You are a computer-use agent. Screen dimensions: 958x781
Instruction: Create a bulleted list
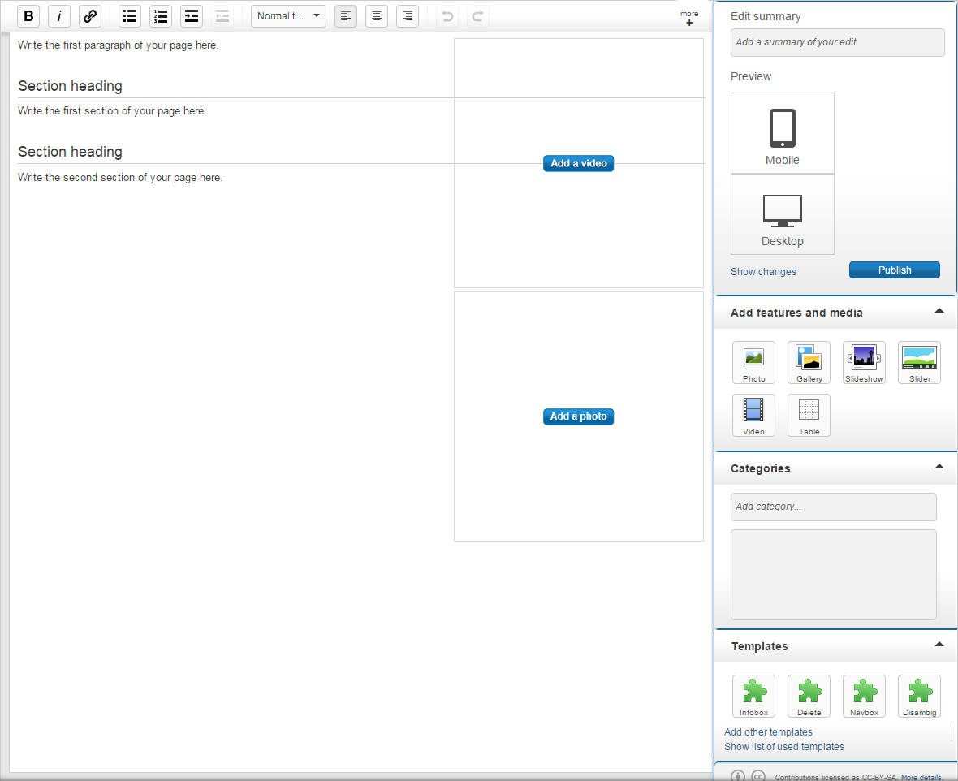pyautogui.click(x=130, y=16)
